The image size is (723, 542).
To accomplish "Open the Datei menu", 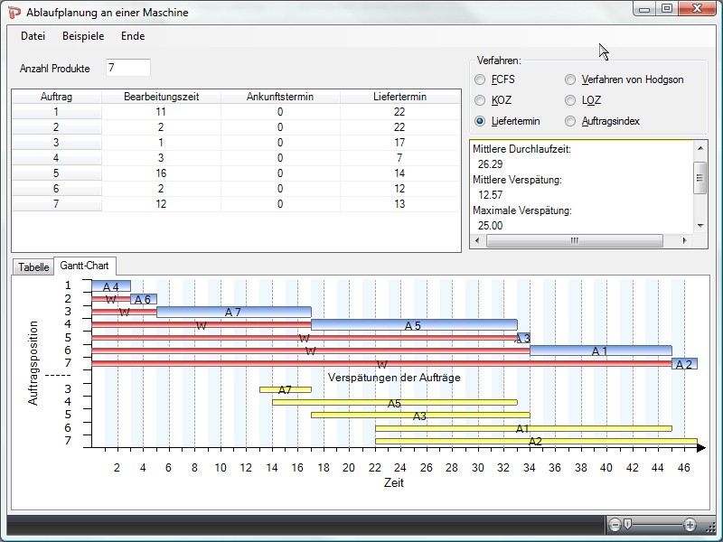I will [33, 36].
